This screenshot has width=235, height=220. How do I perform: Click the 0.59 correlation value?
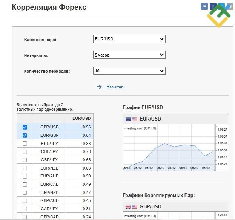[87, 176]
